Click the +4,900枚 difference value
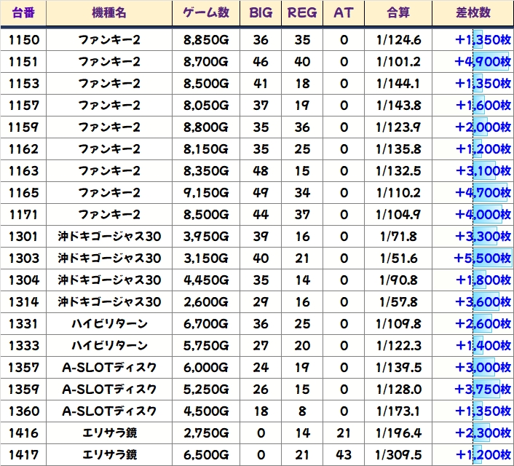Image resolution: width=514 pixels, height=466 pixels. click(483, 62)
